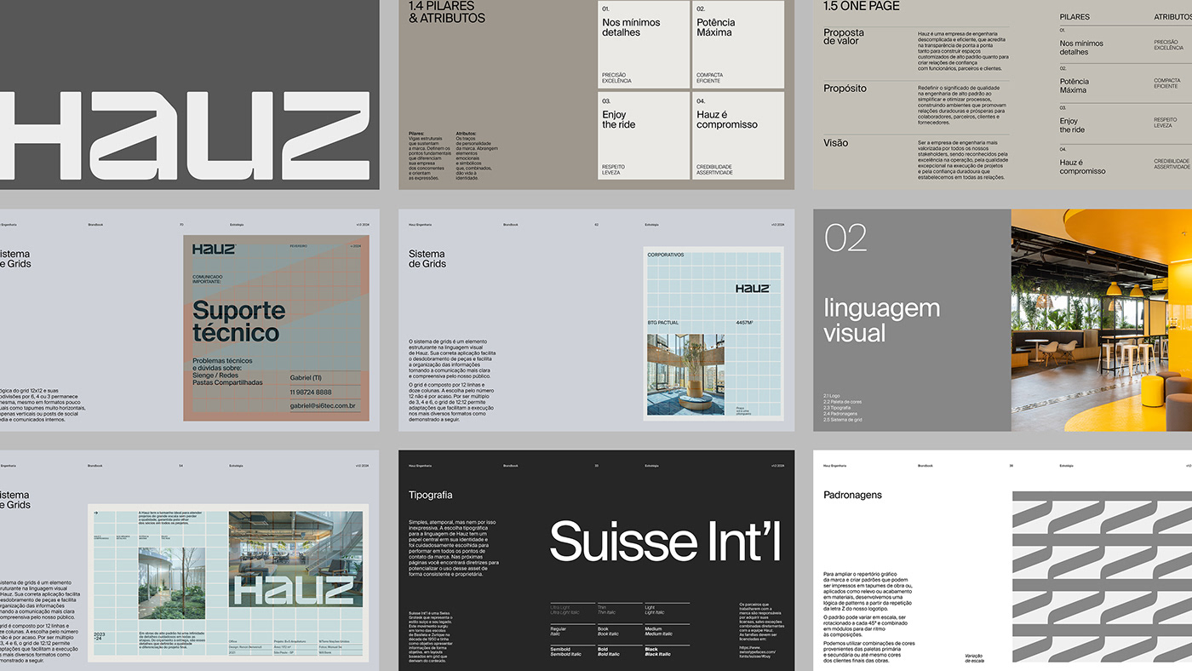Click the '2.2 Paleta de cores' contents entry
1192x671 pixels.
[x=843, y=402]
